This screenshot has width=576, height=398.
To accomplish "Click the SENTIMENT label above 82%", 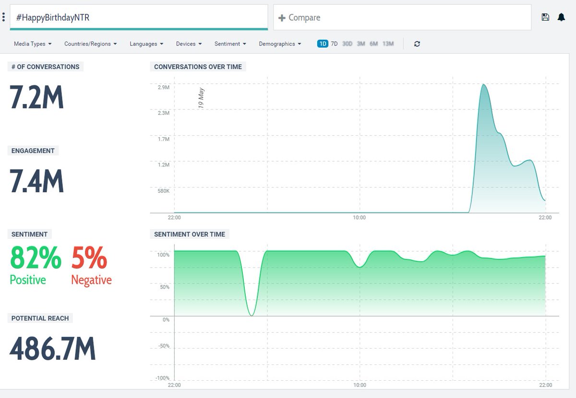I will point(29,234).
